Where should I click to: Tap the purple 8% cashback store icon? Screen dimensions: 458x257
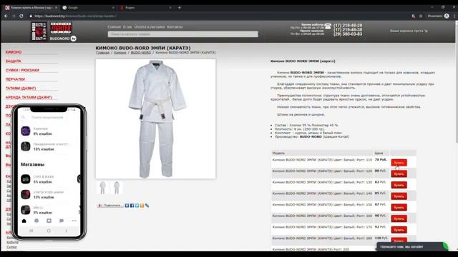click(x=26, y=131)
